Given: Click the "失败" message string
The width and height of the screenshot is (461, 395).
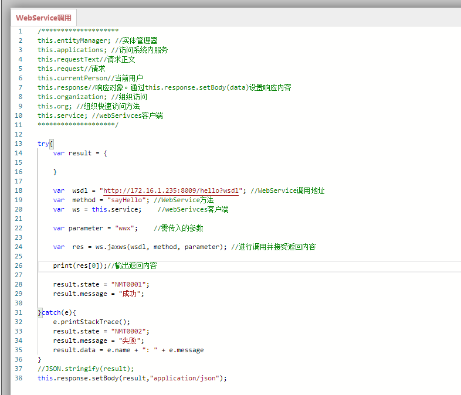Looking at the screenshot, I should point(130,340).
